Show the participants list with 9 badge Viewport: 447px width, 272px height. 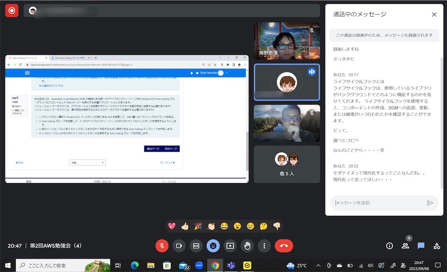click(x=405, y=246)
